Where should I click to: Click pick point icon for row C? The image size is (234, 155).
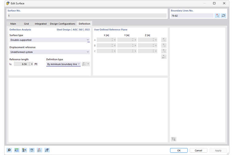coord(164,51)
